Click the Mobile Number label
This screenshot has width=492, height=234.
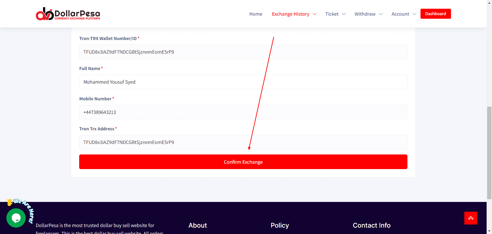click(95, 99)
